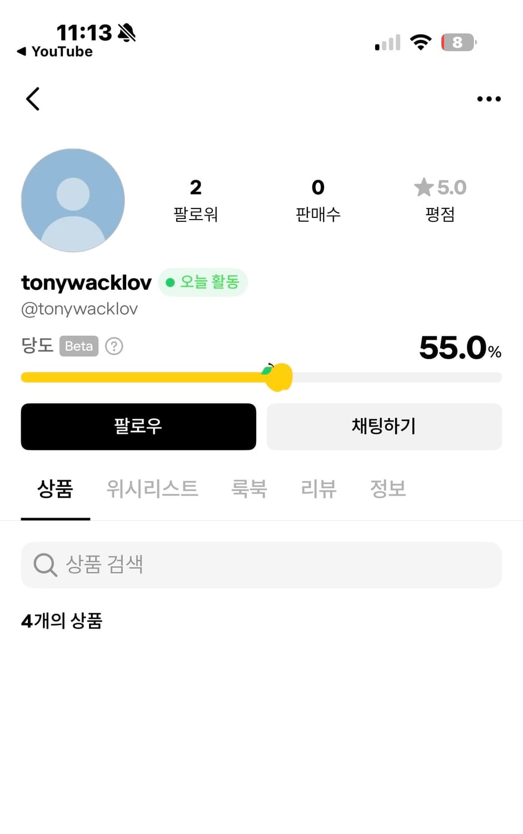Viewport: 523px width, 834px height.
Task: Tap the Beta badge next to 당도
Action: click(x=79, y=346)
